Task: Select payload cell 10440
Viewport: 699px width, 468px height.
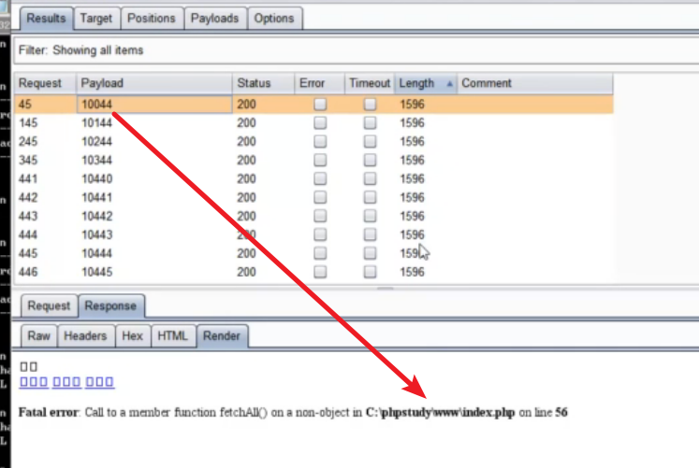Action: pyautogui.click(x=154, y=178)
